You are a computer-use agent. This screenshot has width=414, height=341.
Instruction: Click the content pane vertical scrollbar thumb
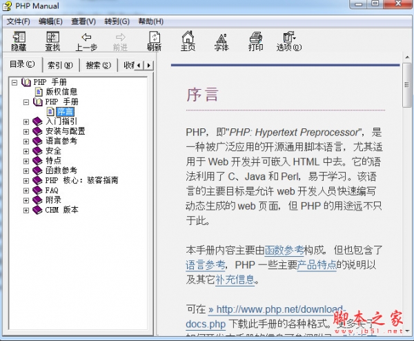pos(406,85)
